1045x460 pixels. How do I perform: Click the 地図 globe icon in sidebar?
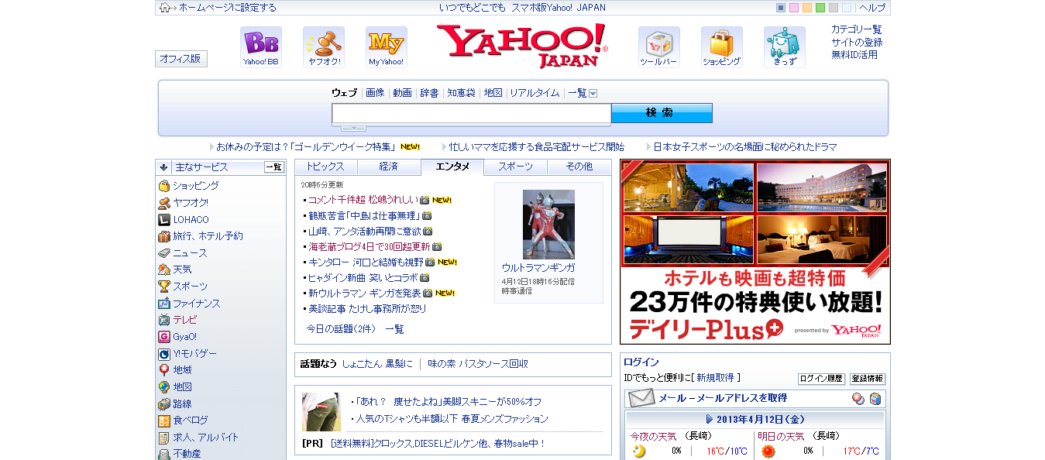164,387
